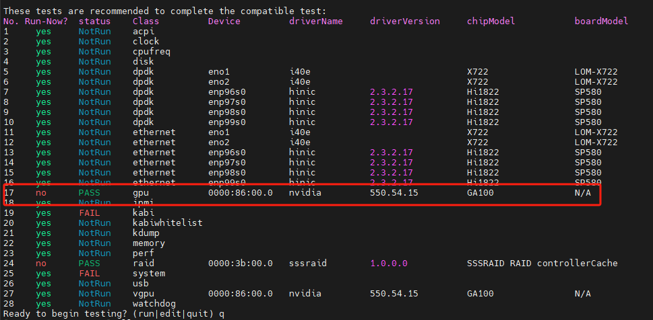This screenshot has height=320, width=653.
Task: Click the gpu class entry in row 17
Action: click(x=140, y=192)
